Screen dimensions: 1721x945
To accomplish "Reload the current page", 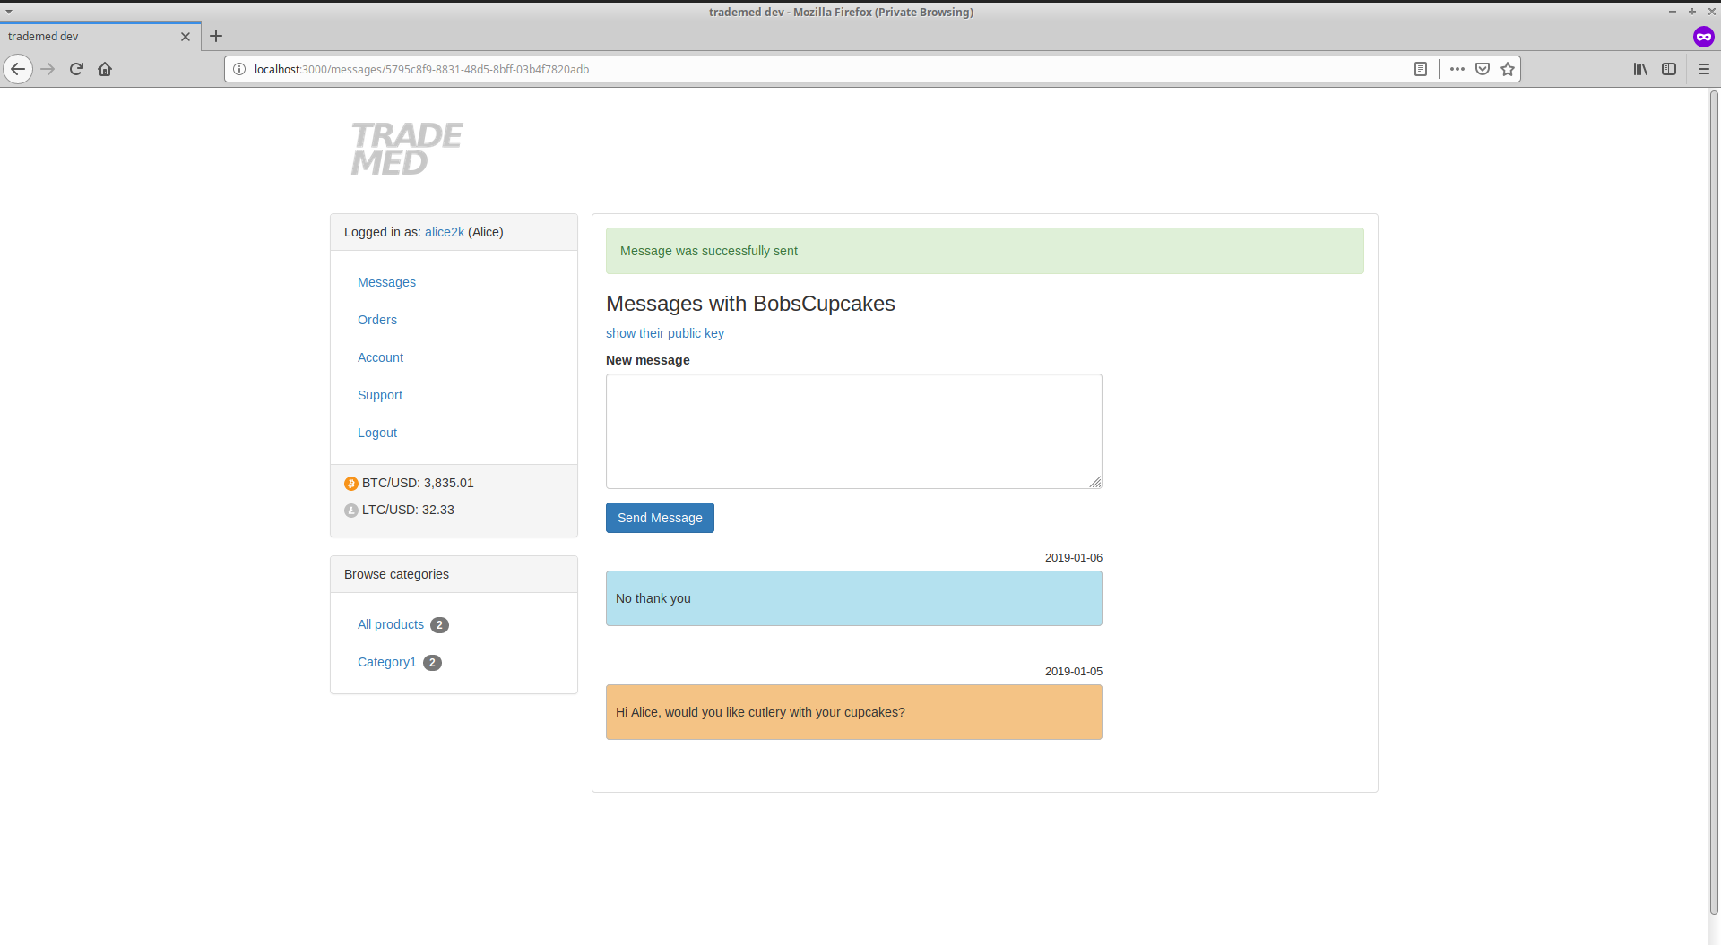I will [76, 69].
